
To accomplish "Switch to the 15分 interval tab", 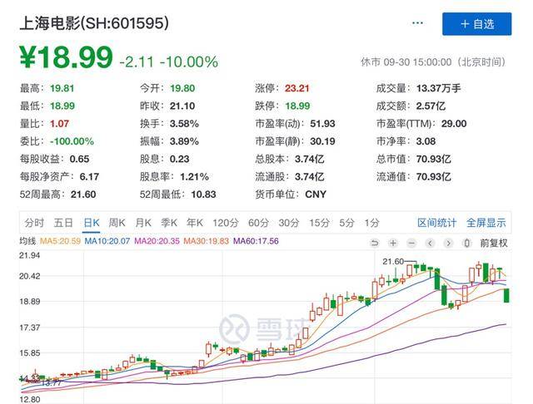I will [x=319, y=223].
